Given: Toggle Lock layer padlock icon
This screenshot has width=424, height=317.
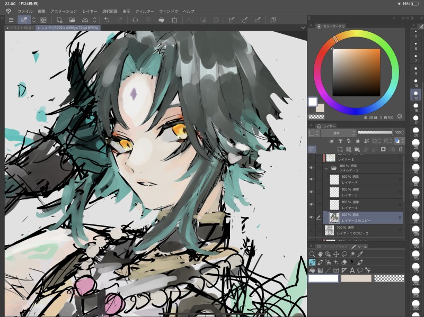Looking at the screenshot, I should pyautogui.click(x=357, y=141).
